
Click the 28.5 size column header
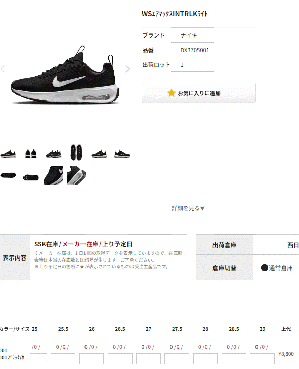click(234, 329)
